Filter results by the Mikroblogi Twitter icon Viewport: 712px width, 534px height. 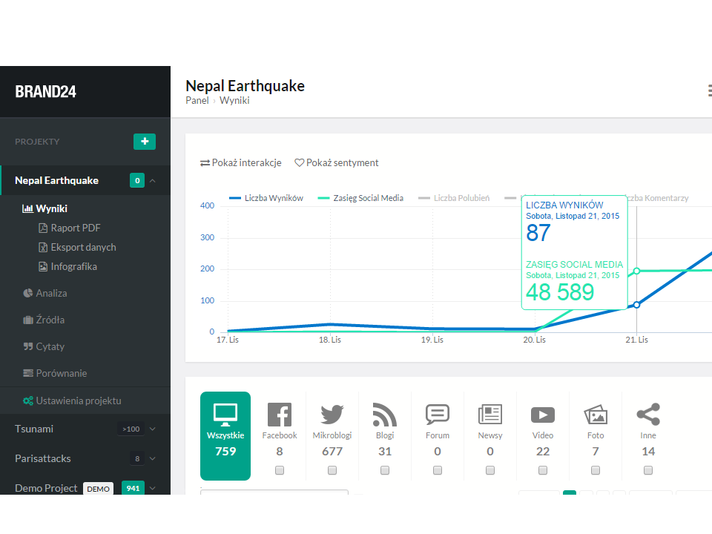tap(332, 415)
